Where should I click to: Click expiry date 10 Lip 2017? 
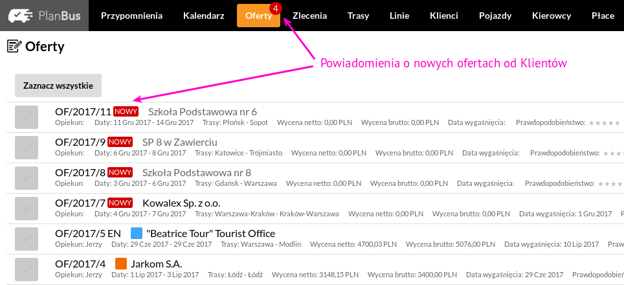click(x=581, y=244)
